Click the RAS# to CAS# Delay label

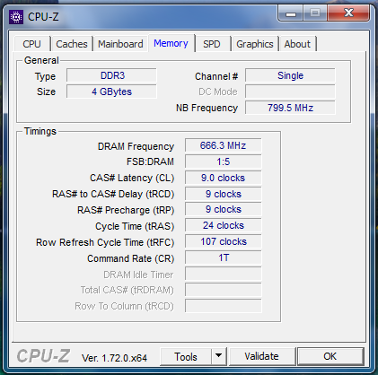pos(113,195)
